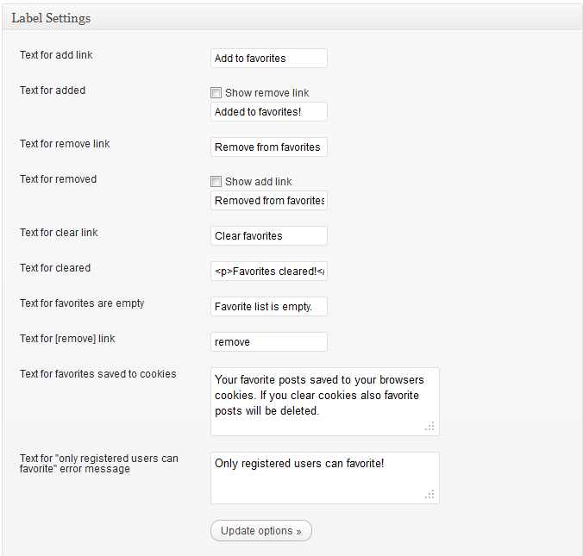This screenshot has height=556, width=583.
Task: Click the 'Added to favorites!' input field
Action: click(268, 112)
